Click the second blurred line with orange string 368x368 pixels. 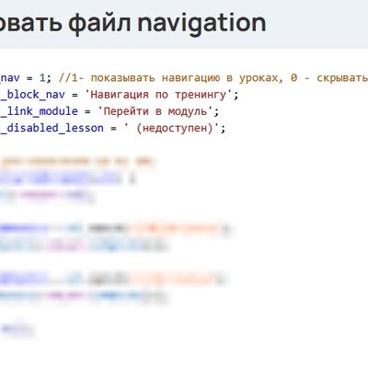point(113,279)
